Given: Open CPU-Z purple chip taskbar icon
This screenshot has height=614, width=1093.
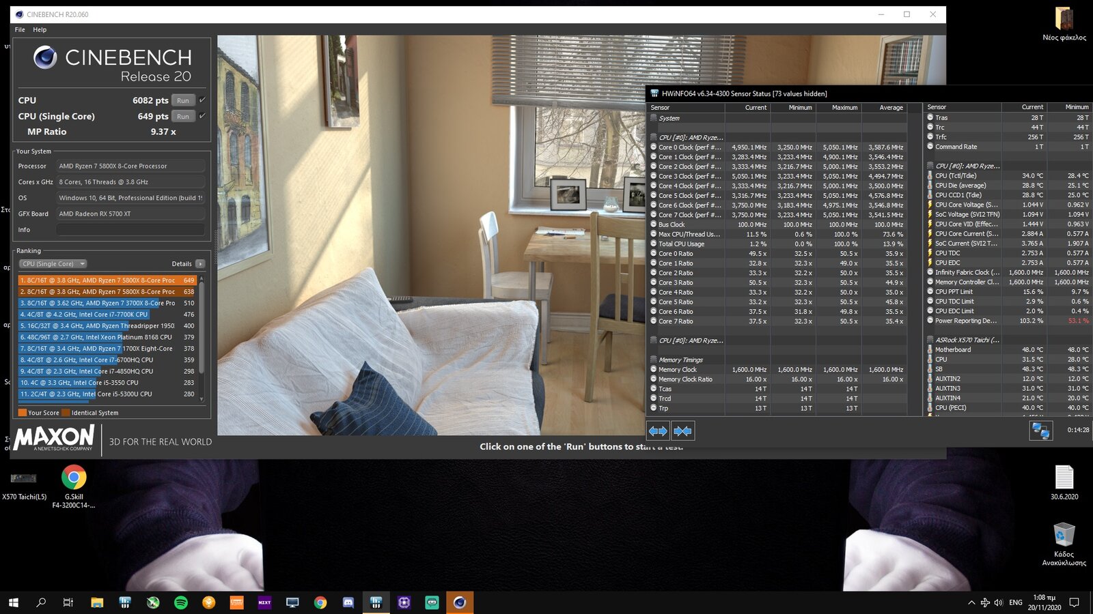Looking at the screenshot, I should 404,602.
